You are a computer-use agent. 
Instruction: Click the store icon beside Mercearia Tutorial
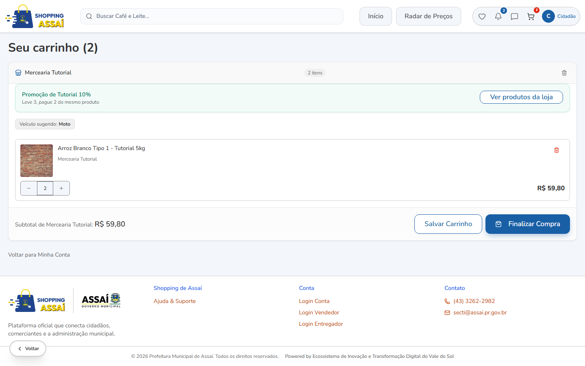pyautogui.click(x=18, y=73)
